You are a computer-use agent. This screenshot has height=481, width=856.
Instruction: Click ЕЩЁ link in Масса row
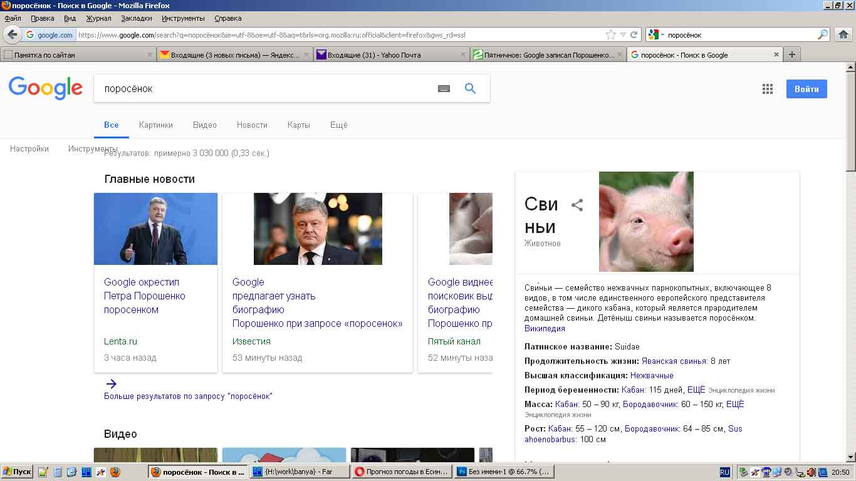735,404
